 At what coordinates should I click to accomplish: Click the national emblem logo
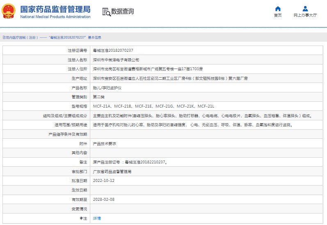point(9,11)
